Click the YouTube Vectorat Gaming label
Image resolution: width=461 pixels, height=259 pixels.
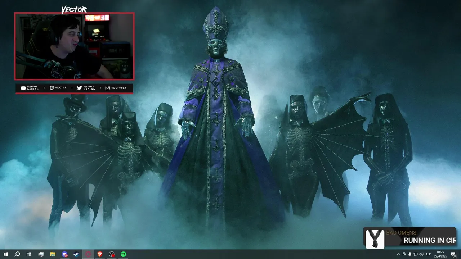(x=30, y=88)
